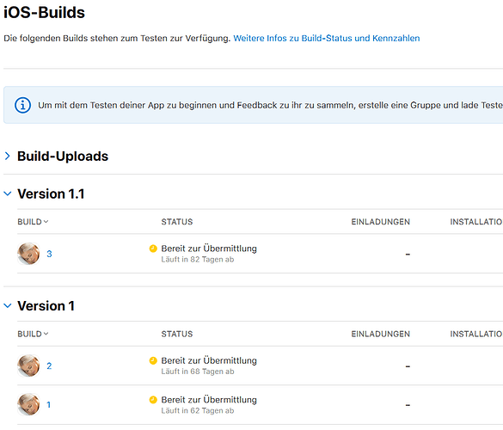Collapse the Version 1 section
The width and height of the screenshot is (503, 430).
pyautogui.click(x=8, y=305)
